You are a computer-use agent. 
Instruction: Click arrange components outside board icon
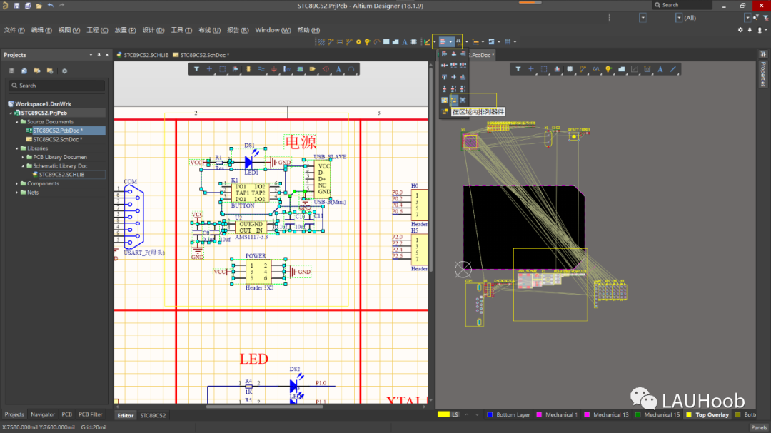click(463, 100)
